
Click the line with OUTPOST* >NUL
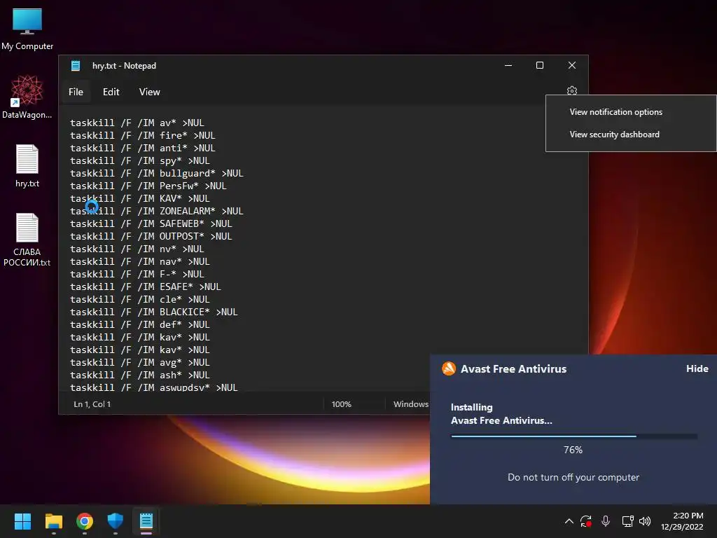click(151, 236)
